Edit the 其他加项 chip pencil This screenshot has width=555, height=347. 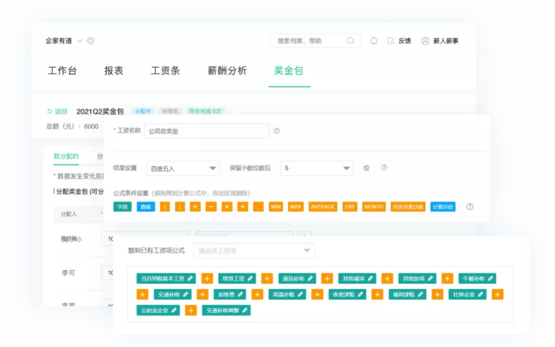click(x=431, y=279)
